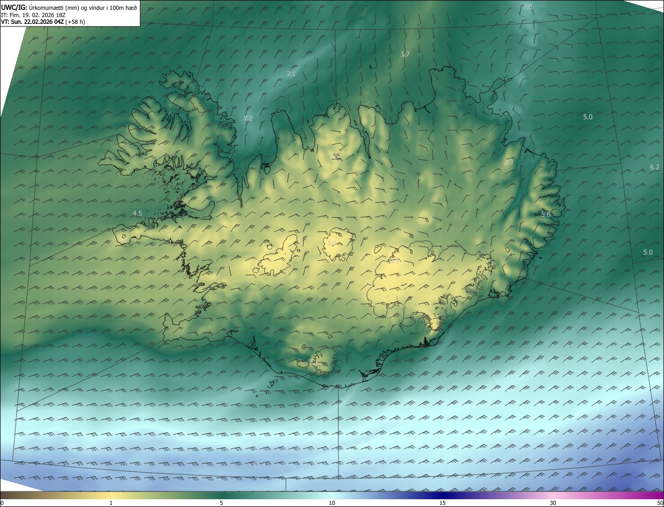Click the 50 tick label on the colour scale
Viewport: 664px width, 507px height.
tap(660, 503)
